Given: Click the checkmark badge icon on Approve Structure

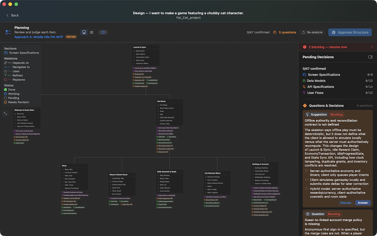Looking at the screenshot, I should pos(334,32).
